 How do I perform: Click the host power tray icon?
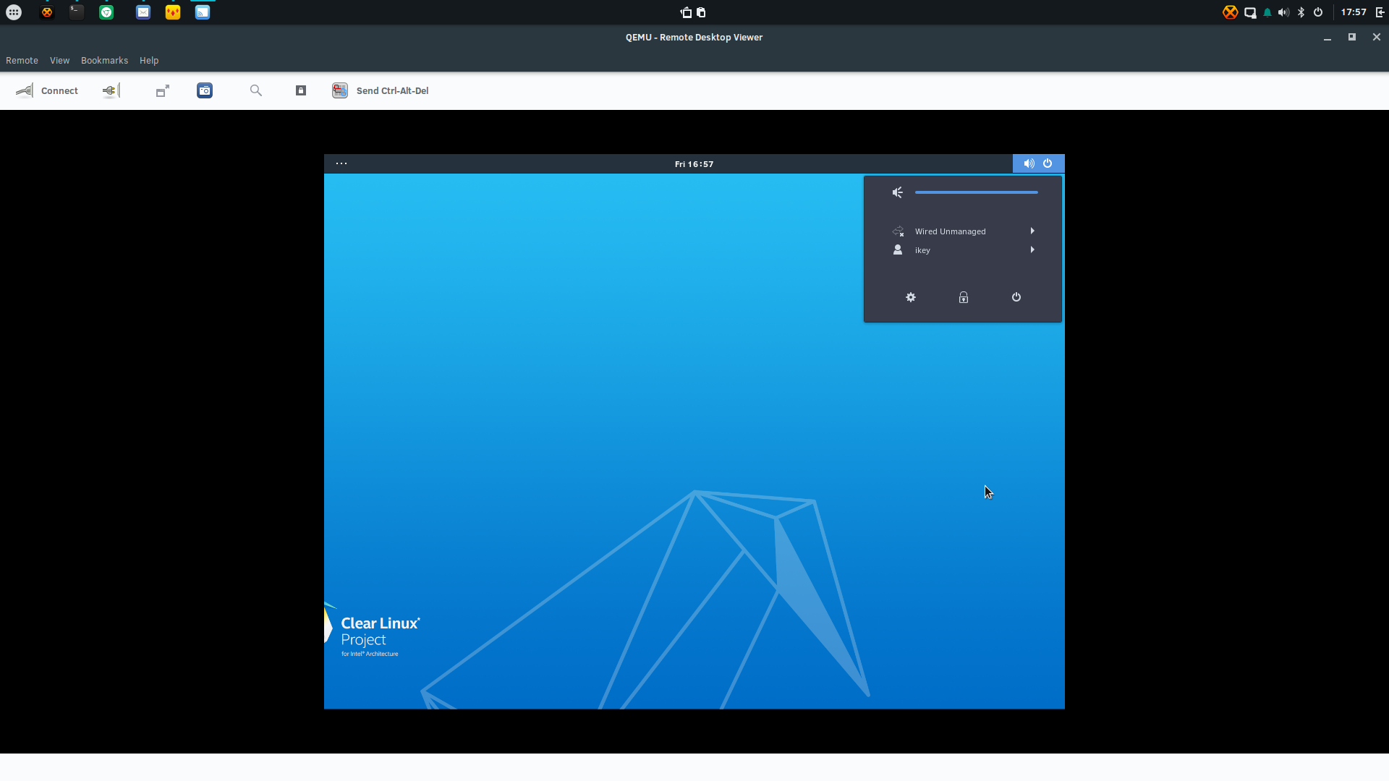tap(1318, 12)
